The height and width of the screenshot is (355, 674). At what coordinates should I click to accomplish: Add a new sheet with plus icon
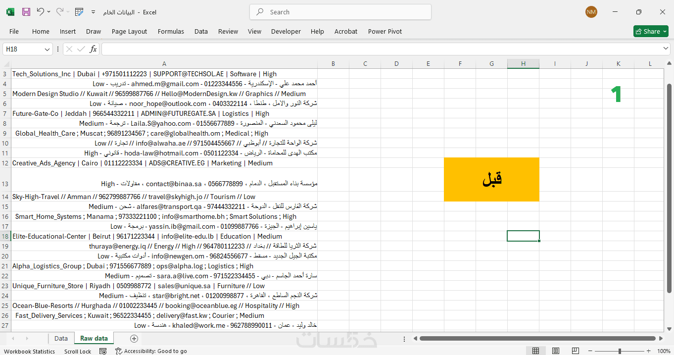pos(134,339)
